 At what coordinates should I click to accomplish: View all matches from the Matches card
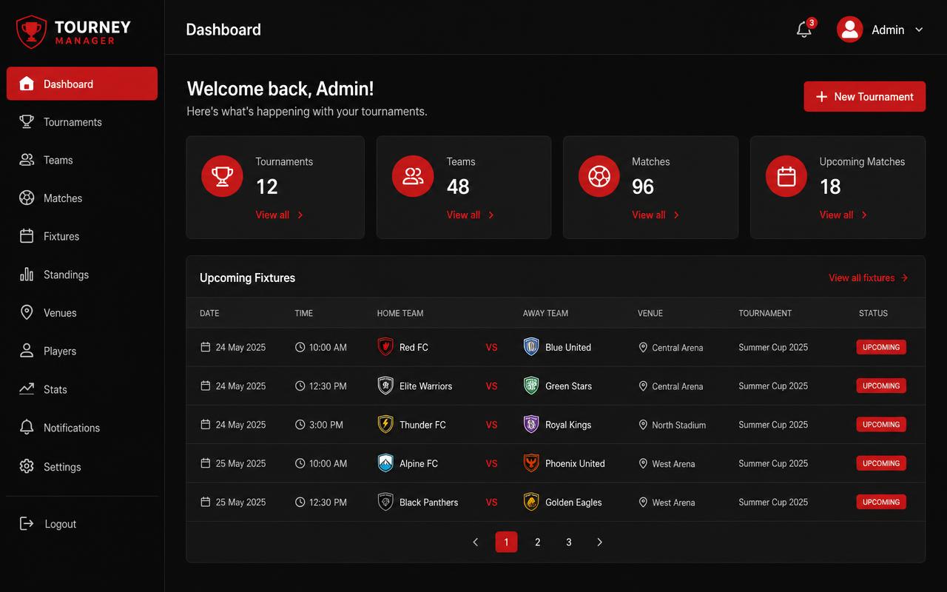tap(656, 215)
